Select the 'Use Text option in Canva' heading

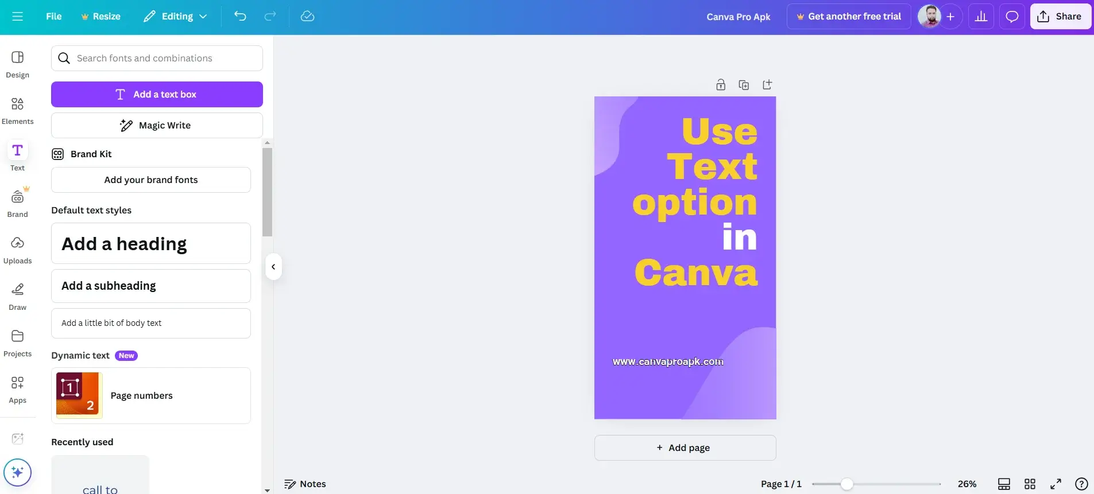point(695,202)
